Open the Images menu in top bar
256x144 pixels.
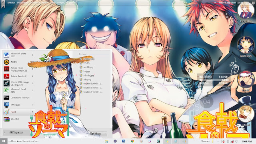coord(60,3)
